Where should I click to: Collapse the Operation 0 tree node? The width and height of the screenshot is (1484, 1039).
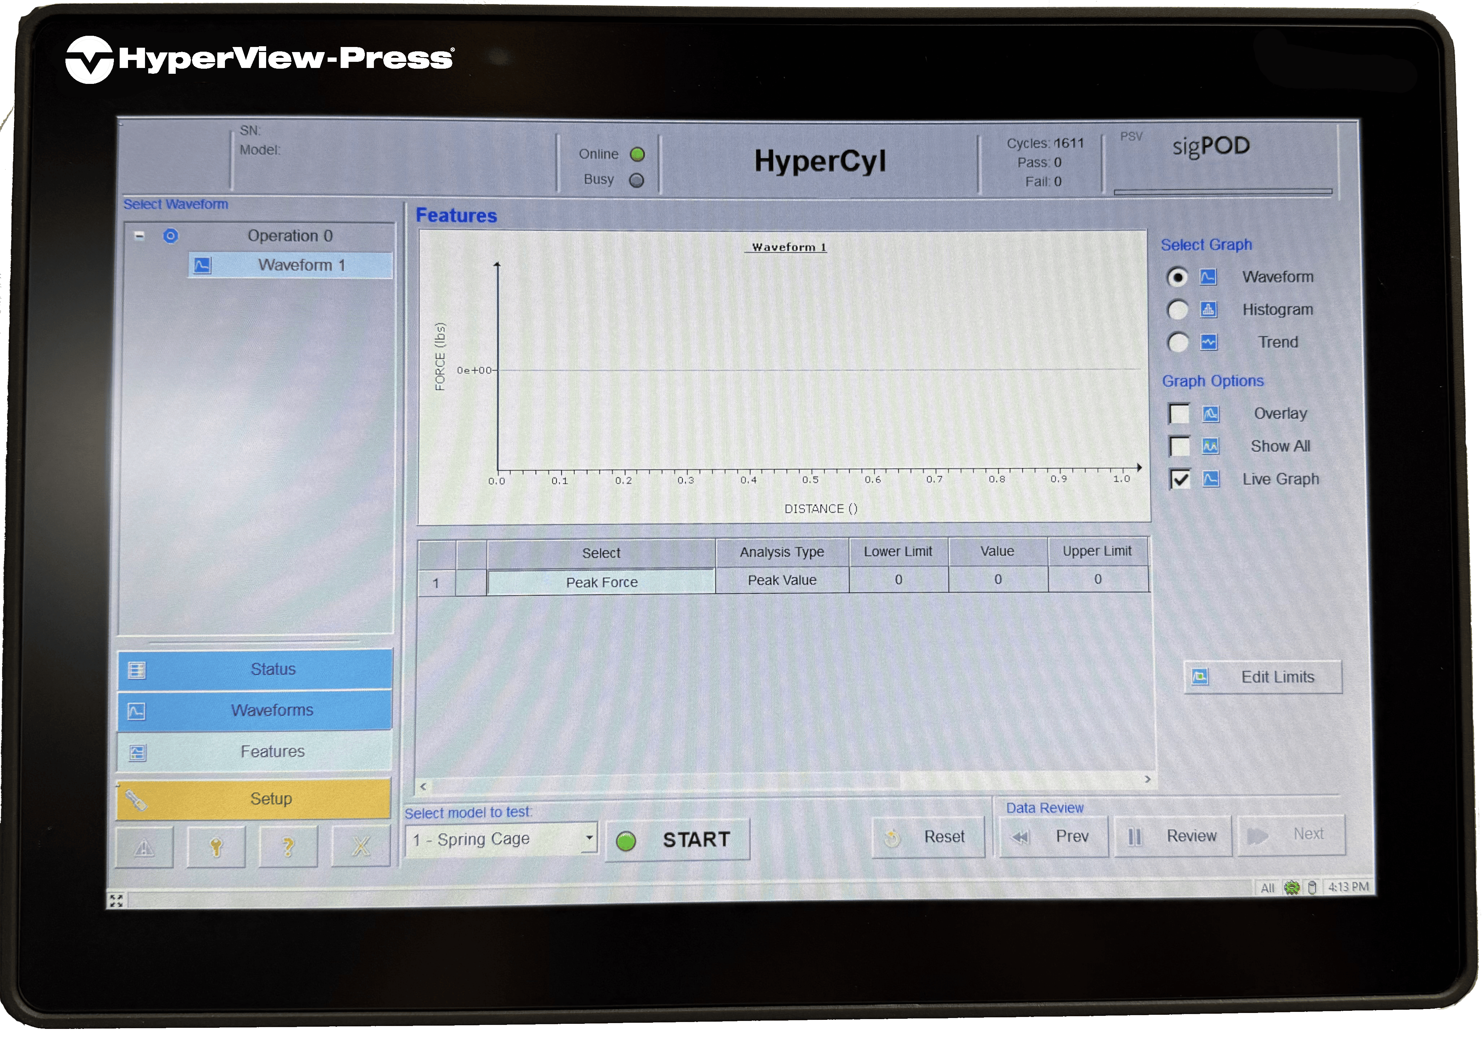coord(139,236)
